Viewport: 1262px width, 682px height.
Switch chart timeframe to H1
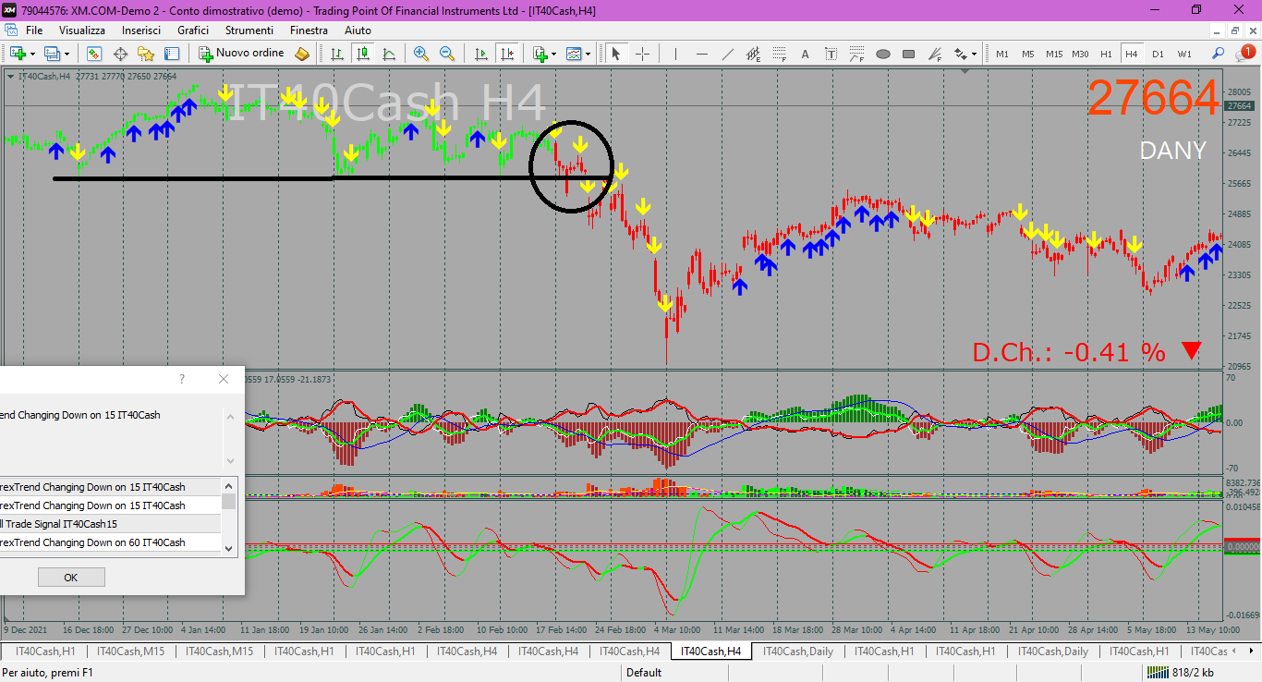click(1106, 54)
